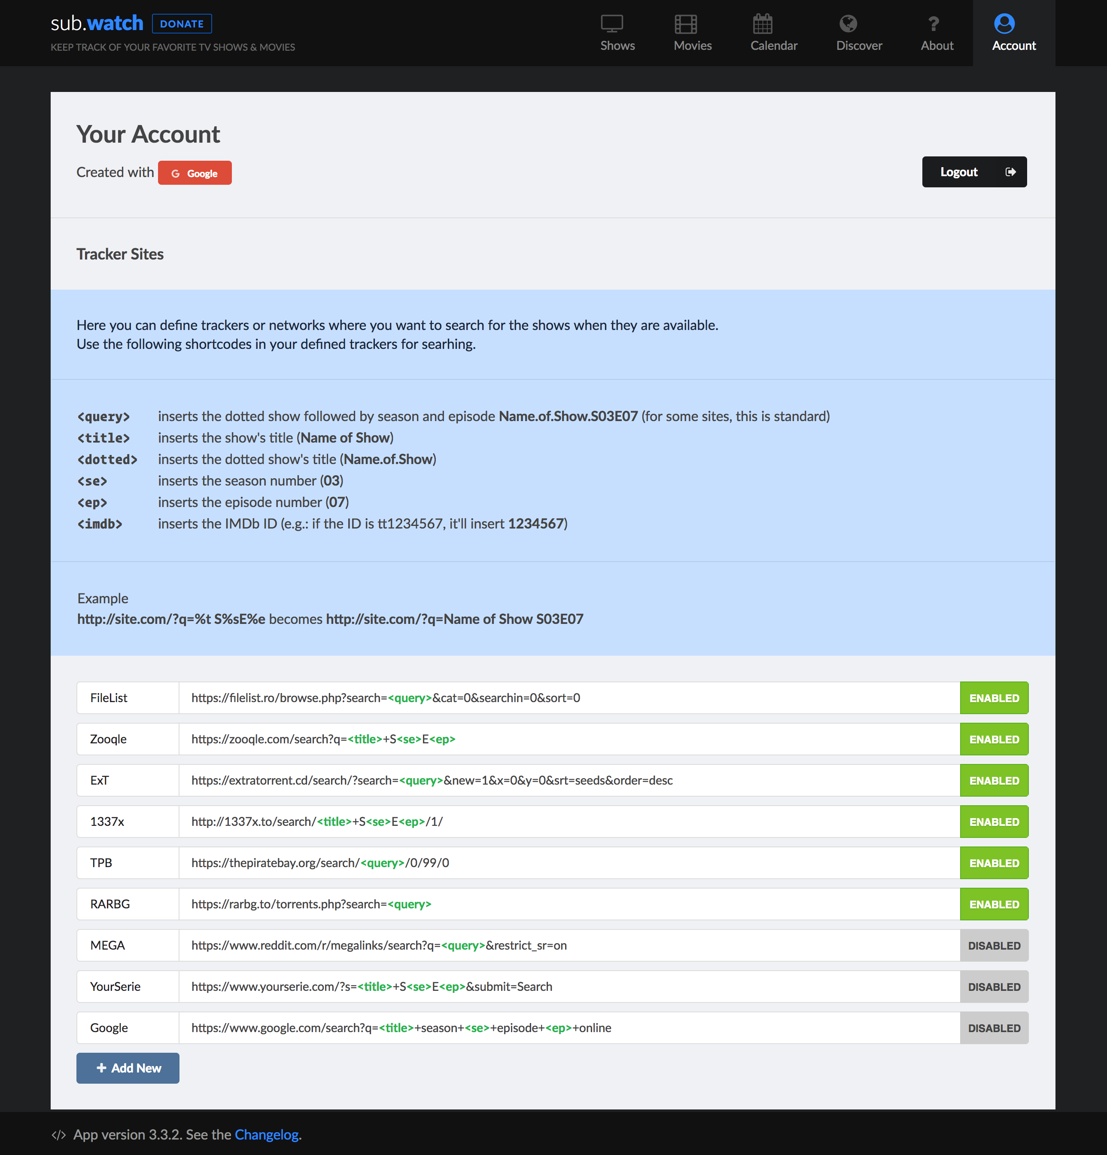This screenshot has width=1107, height=1155.
Task: Enable the YourSerie tracker toggle
Action: [x=993, y=987]
